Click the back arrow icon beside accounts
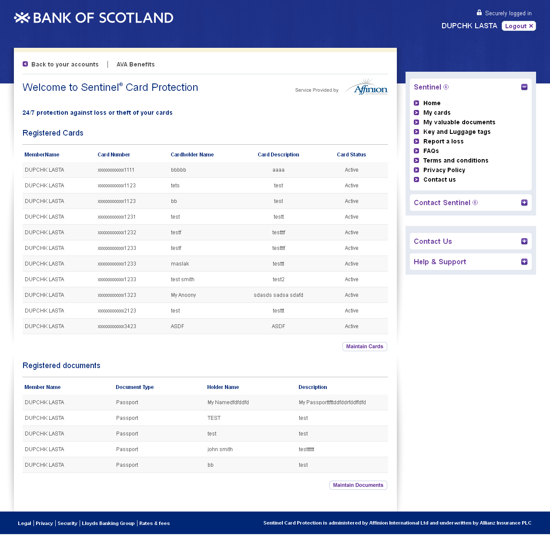 pos(25,64)
